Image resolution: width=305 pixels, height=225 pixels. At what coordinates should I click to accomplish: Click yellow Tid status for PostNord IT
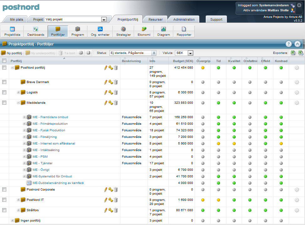[218, 200]
